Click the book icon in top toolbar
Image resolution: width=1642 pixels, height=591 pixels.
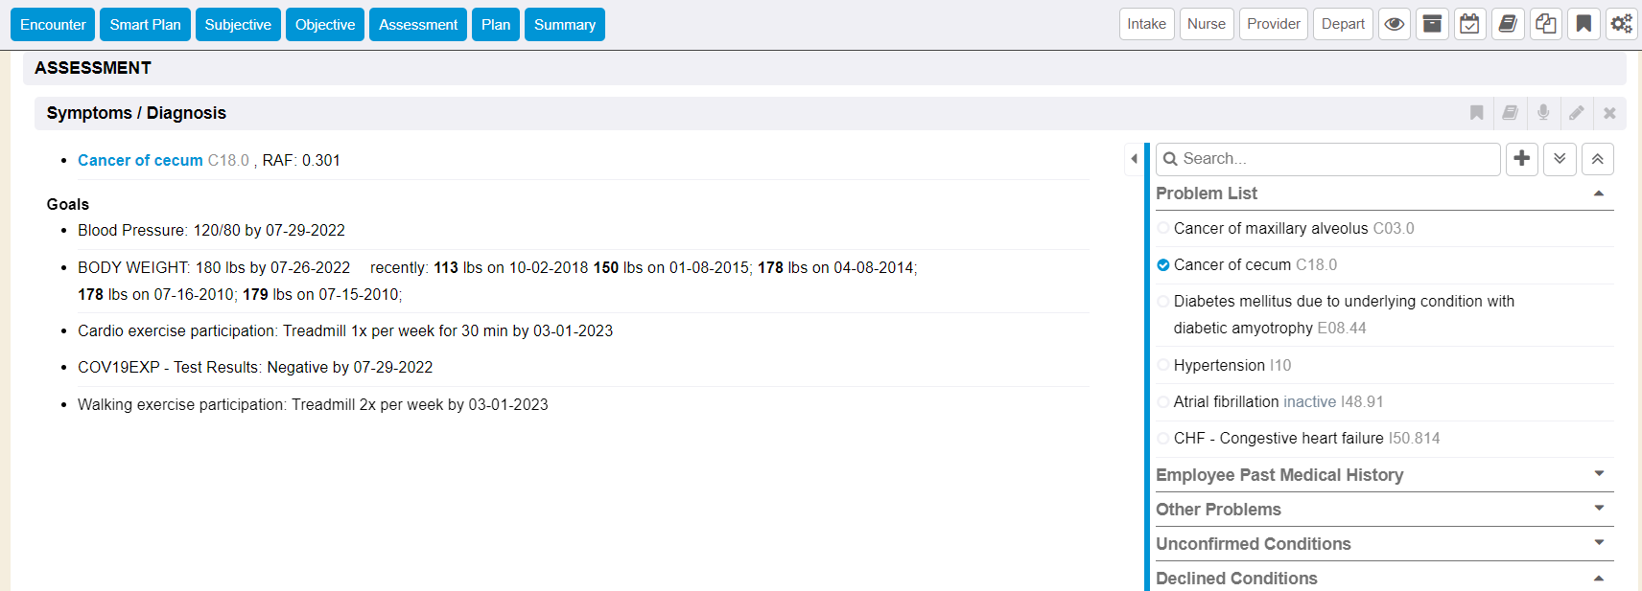(1508, 24)
